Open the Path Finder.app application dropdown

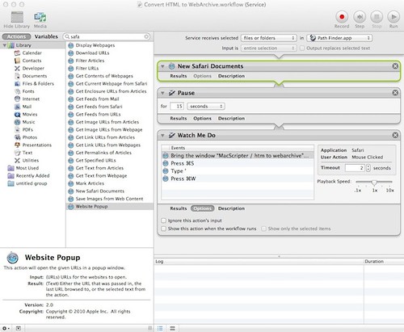click(339, 38)
